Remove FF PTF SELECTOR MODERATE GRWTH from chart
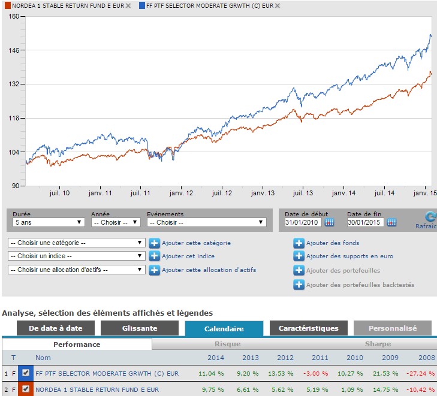This screenshot has height=396, width=437. tap(278, 5)
